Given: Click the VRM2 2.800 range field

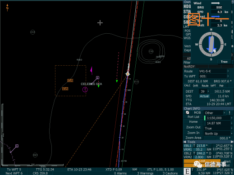Looking at the screenshot, I should [199, 157].
